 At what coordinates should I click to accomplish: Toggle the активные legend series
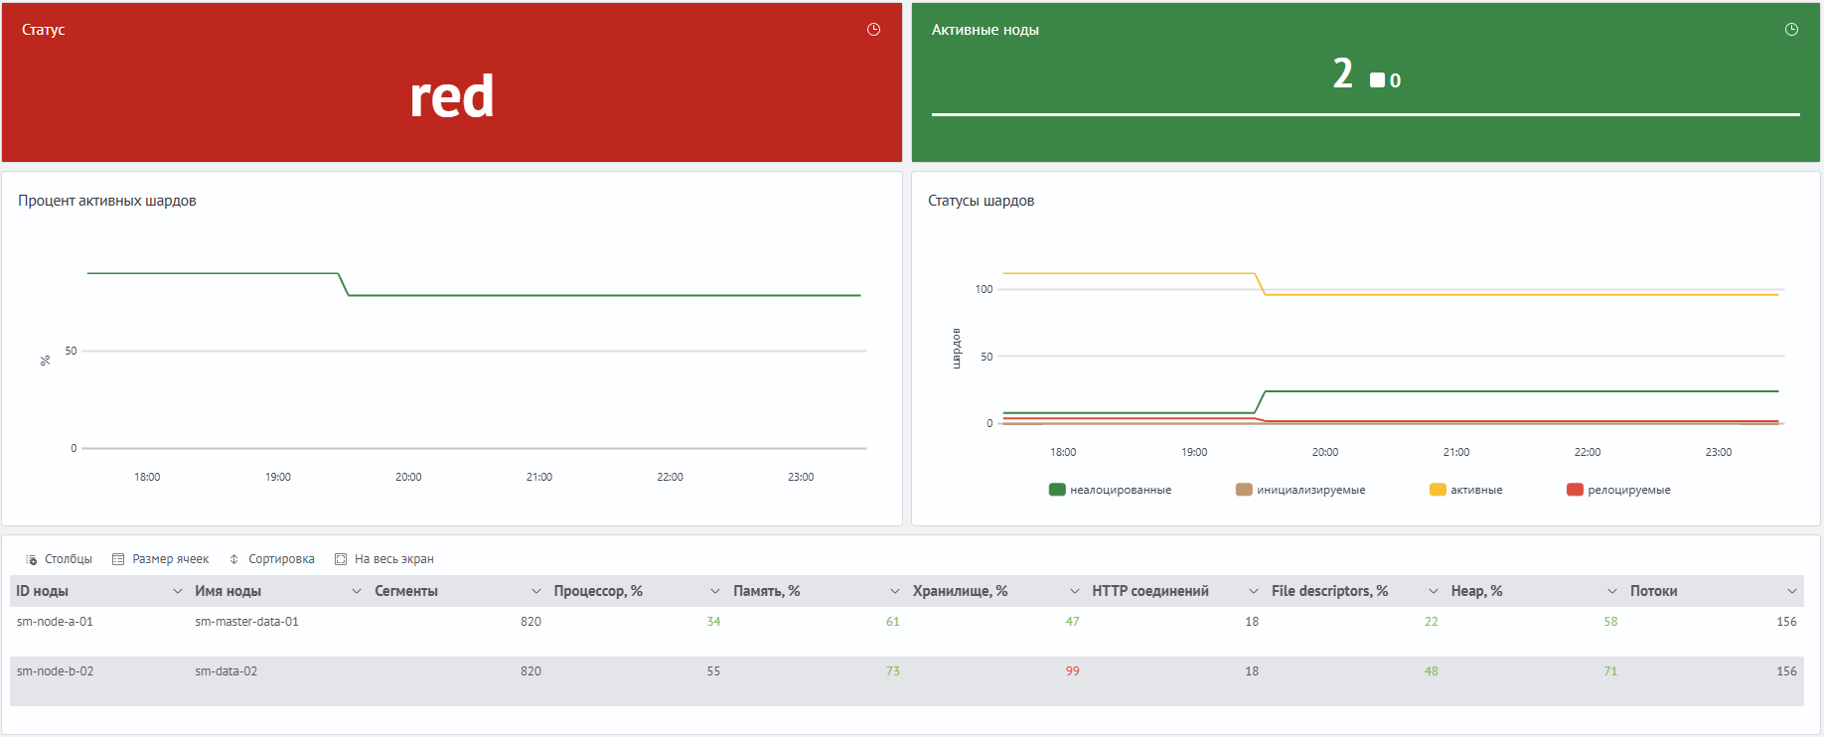[x=1465, y=490]
